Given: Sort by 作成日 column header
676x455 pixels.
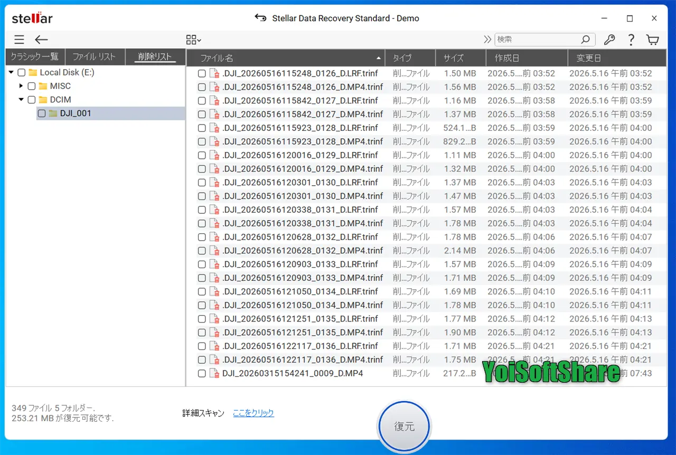Looking at the screenshot, I should tap(527, 58).
